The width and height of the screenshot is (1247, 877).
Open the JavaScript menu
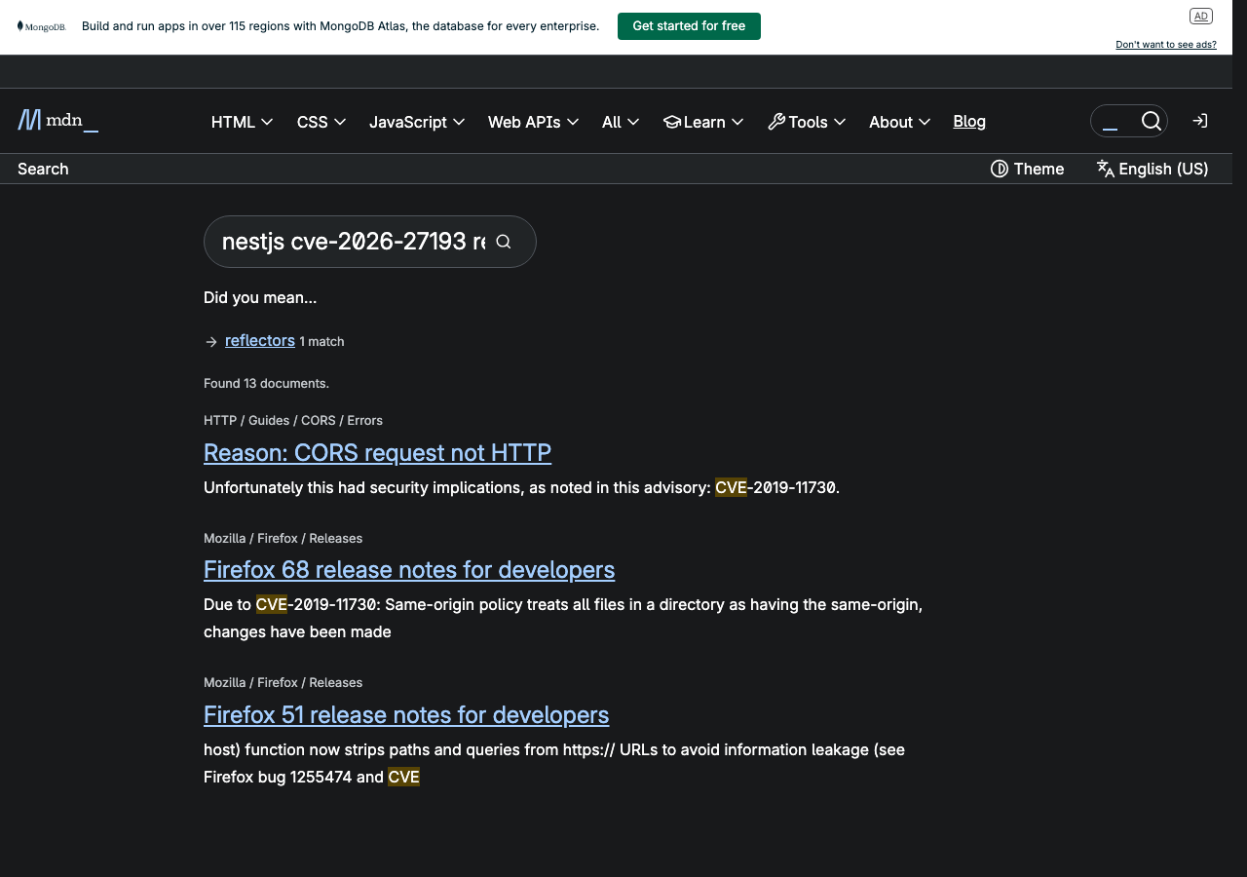(417, 122)
